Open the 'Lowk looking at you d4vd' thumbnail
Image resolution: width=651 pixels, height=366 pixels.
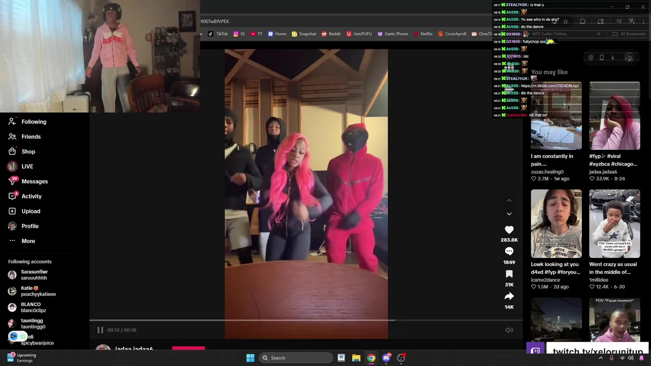click(x=556, y=224)
